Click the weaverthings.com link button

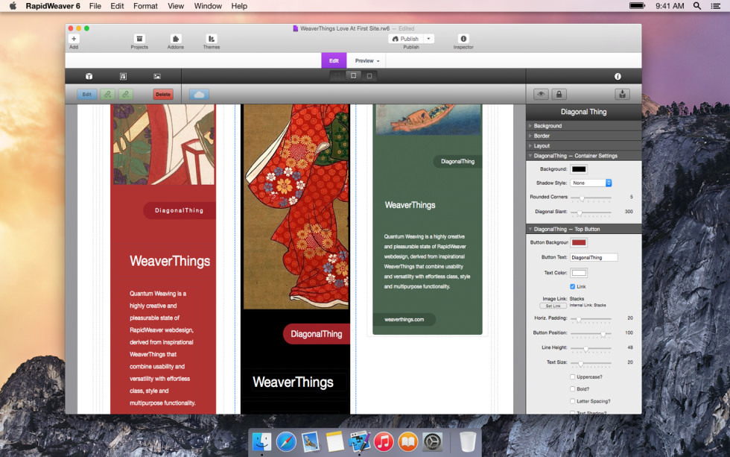[404, 320]
